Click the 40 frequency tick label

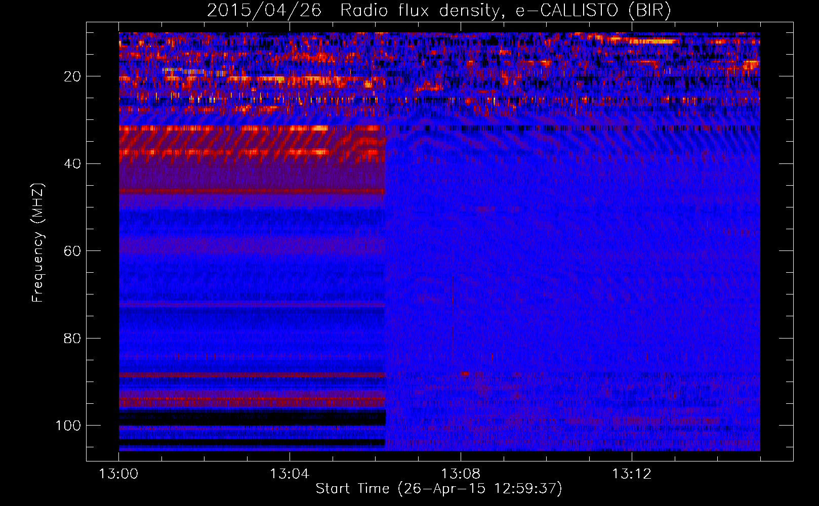tap(72, 164)
